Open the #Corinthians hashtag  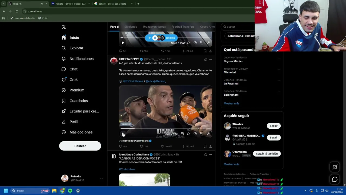127,169
